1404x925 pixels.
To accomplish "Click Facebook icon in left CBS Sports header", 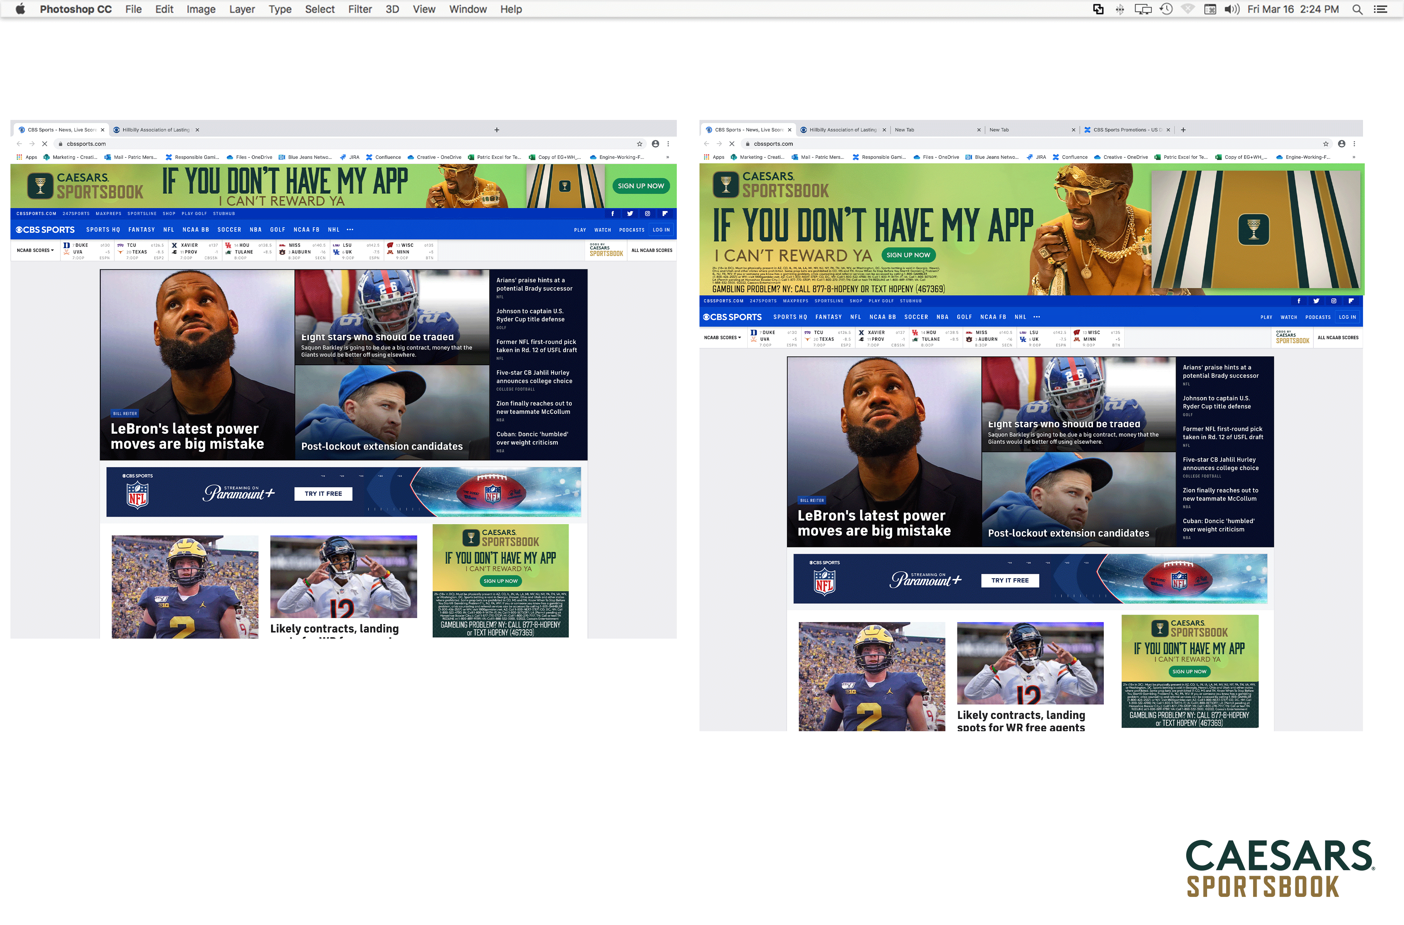I will click(612, 214).
